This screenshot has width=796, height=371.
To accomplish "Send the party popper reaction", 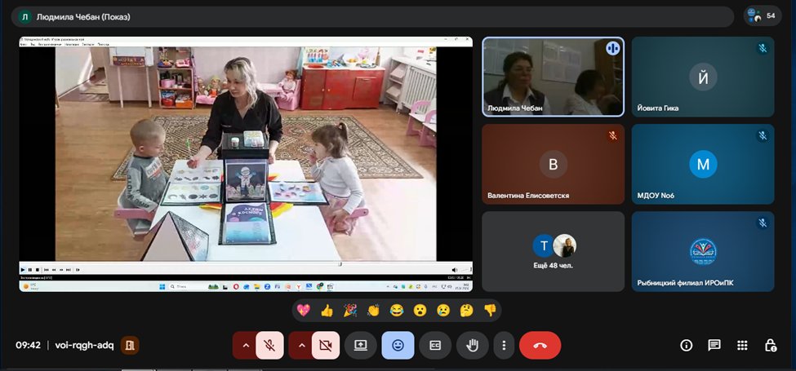I will point(350,310).
